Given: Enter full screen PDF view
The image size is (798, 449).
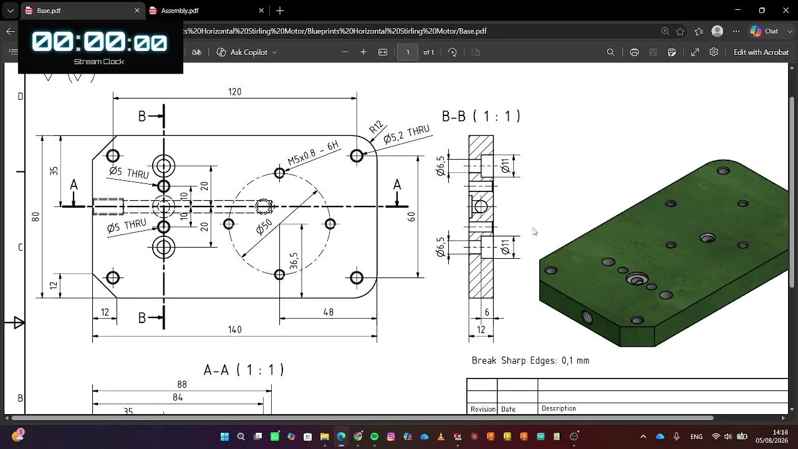Looking at the screenshot, I should click(x=695, y=52).
